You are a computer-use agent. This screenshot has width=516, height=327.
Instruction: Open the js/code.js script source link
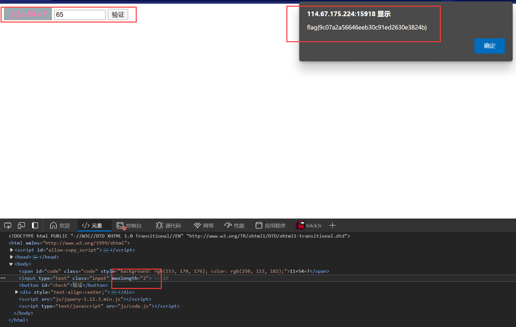(x=135, y=306)
